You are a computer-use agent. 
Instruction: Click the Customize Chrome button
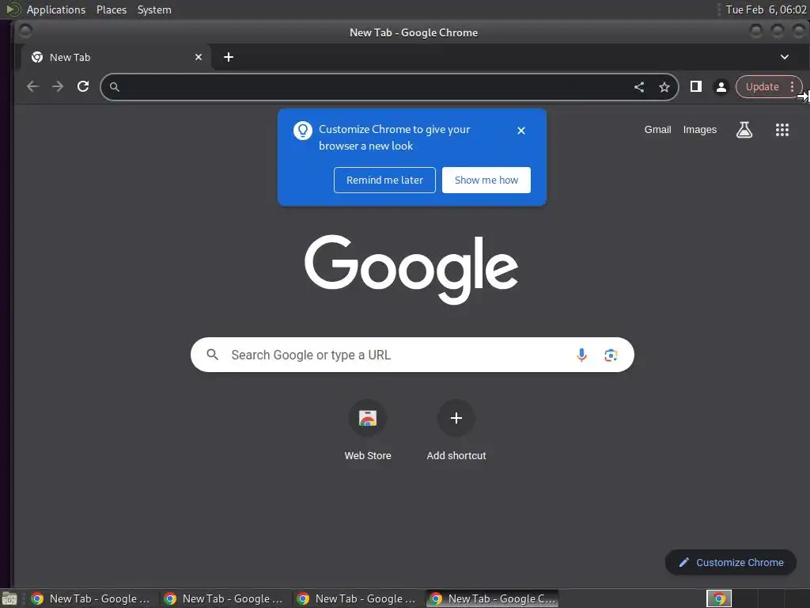point(730,563)
